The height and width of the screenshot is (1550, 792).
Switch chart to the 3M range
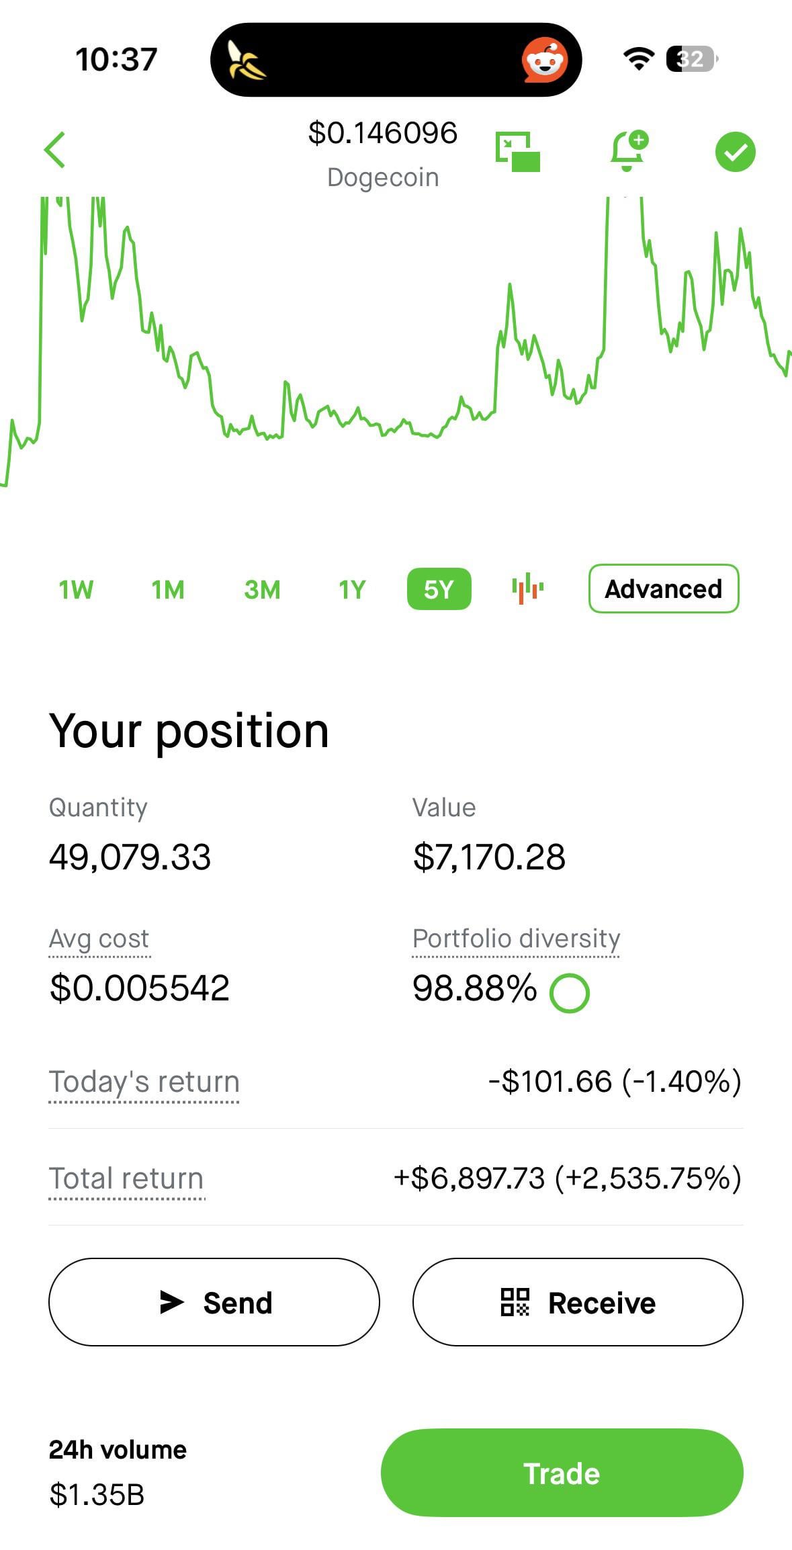pyautogui.click(x=262, y=590)
